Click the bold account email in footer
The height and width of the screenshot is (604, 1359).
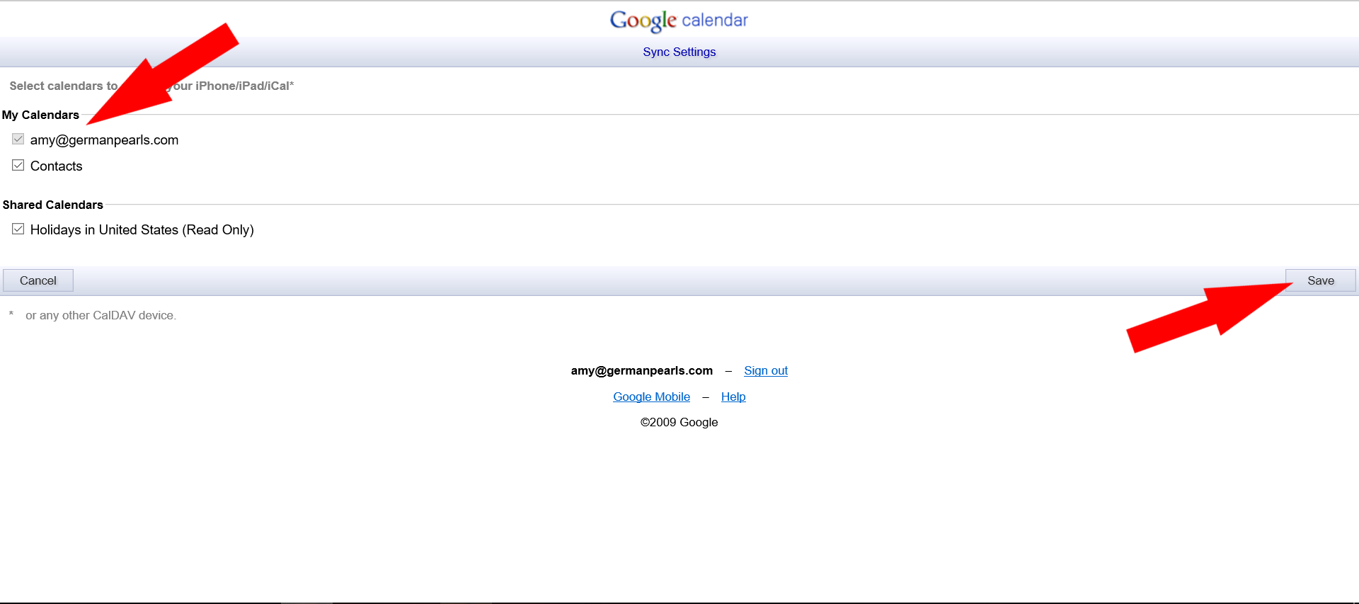pyautogui.click(x=642, y=370)
